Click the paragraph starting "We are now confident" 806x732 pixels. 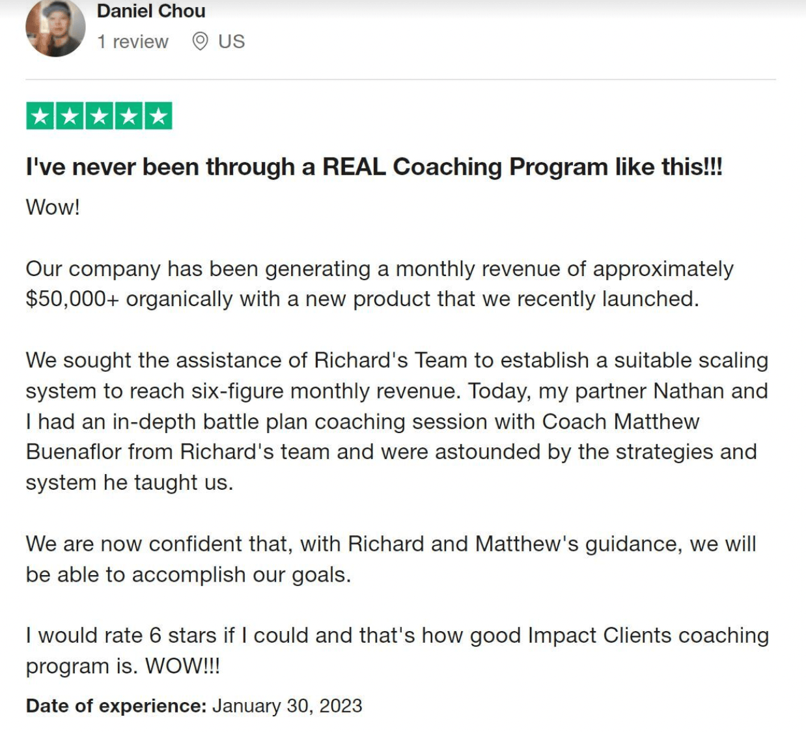[391, 559]
